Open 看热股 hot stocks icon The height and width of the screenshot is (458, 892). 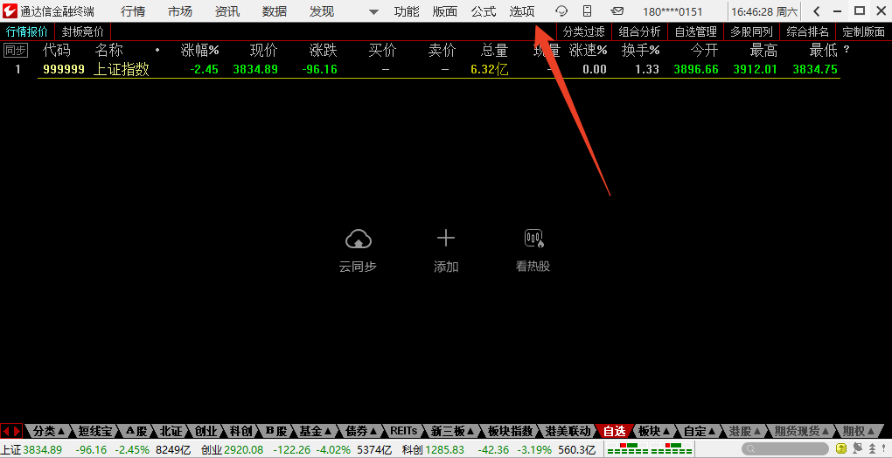pyautogui.click(x=533, y=238)
